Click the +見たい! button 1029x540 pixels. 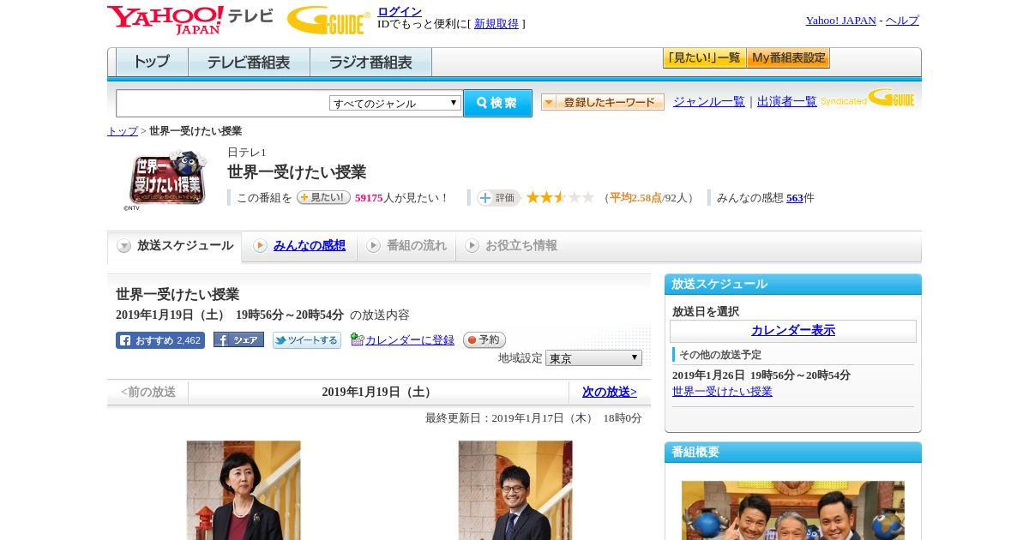pyautogui.click(x=323, y=197)
